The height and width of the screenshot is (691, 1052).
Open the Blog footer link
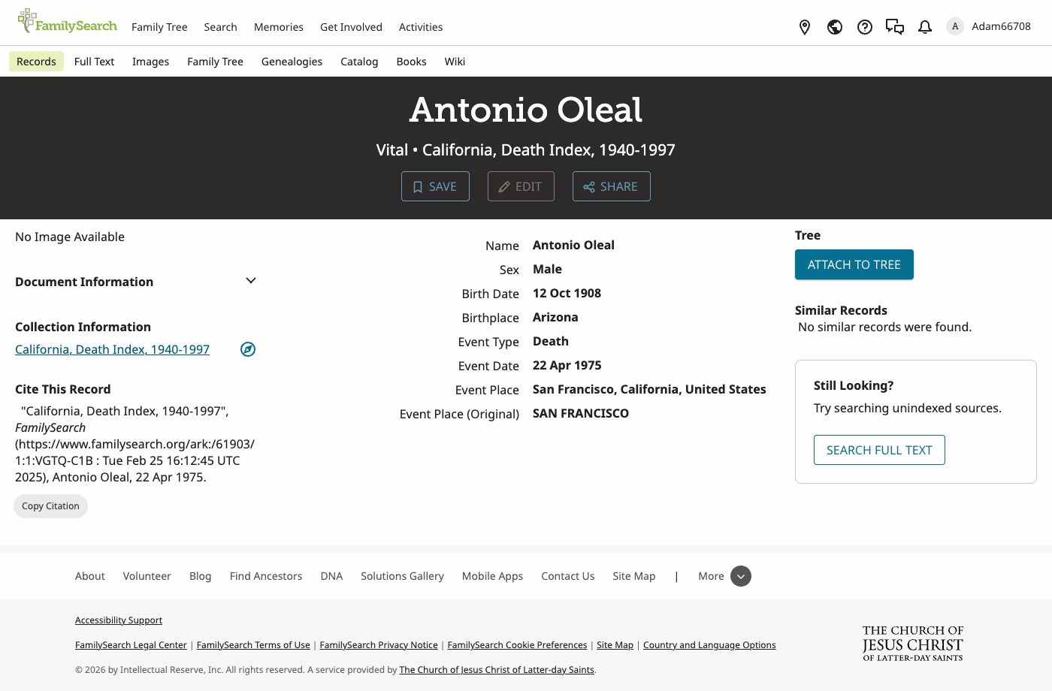(201, 576)
